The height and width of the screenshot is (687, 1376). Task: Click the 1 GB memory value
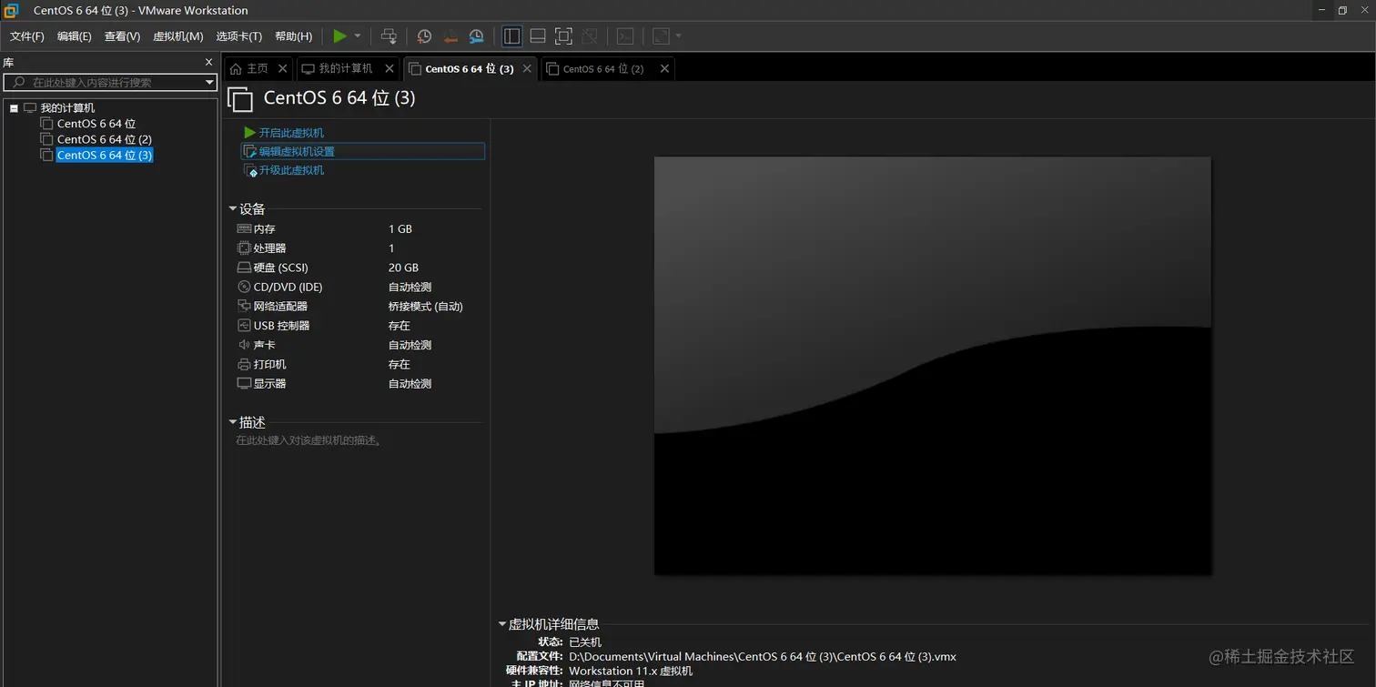[x=400, y=229]
